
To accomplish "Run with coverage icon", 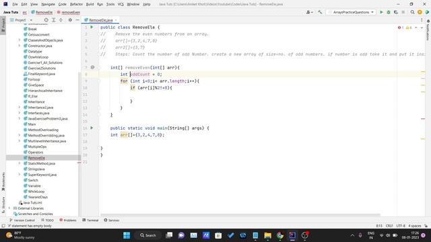I will 396,12.
